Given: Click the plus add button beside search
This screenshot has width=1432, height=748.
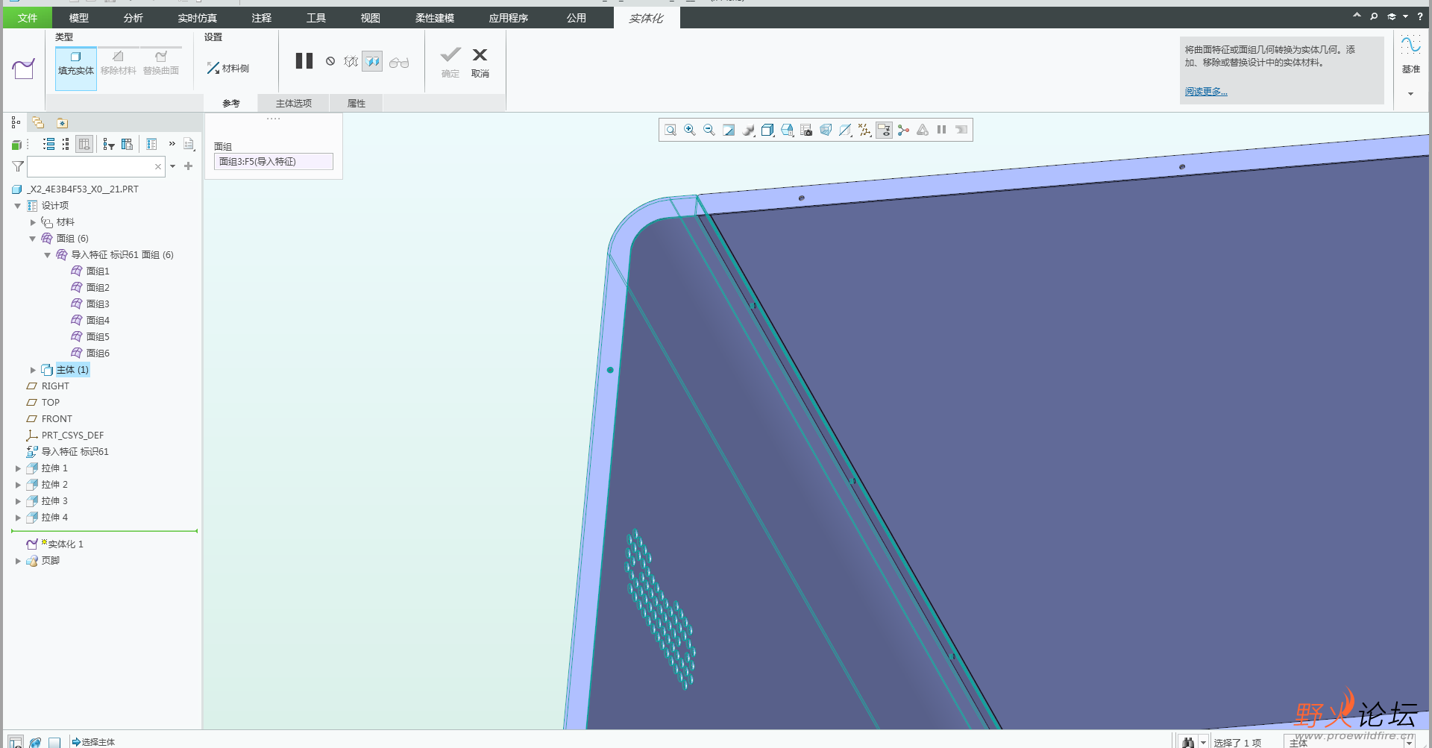Looking at the screenshot, I should [x=188, y=166].
